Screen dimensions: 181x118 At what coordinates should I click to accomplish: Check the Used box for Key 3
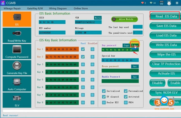pyautogui.click(x=83, y=65)
